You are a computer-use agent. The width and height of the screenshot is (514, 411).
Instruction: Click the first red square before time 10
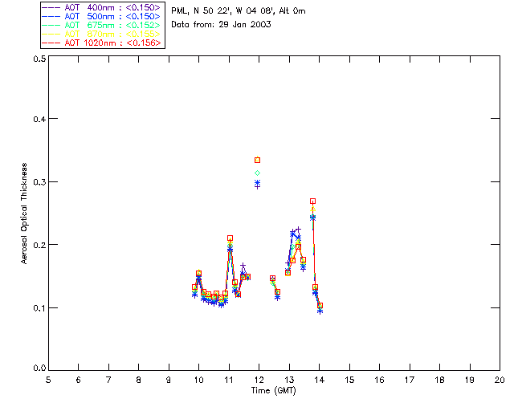(194, 287)
